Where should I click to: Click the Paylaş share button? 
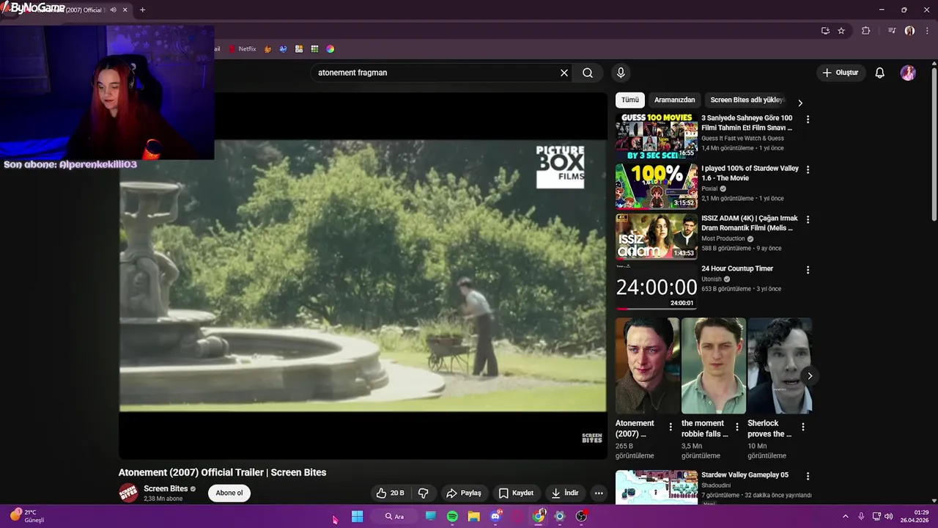point(464,493)
